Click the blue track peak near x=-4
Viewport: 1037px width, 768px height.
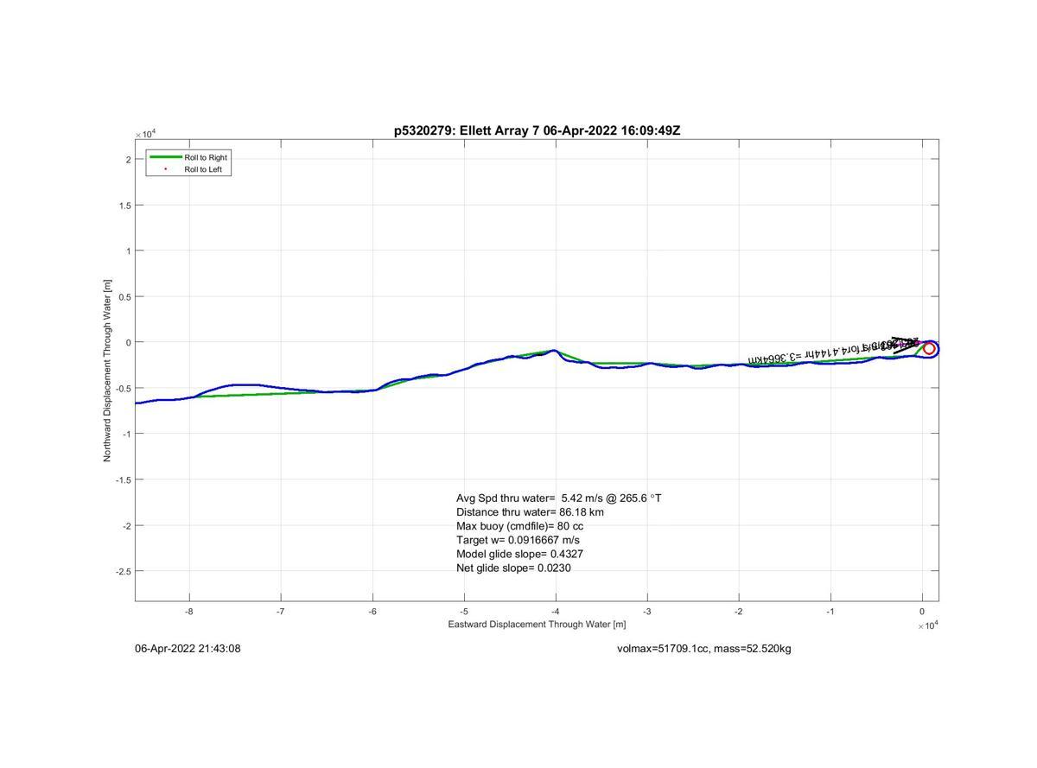554,351
